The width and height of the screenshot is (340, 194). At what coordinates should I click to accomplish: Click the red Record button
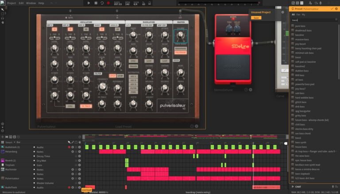click(x=108, y=3)
